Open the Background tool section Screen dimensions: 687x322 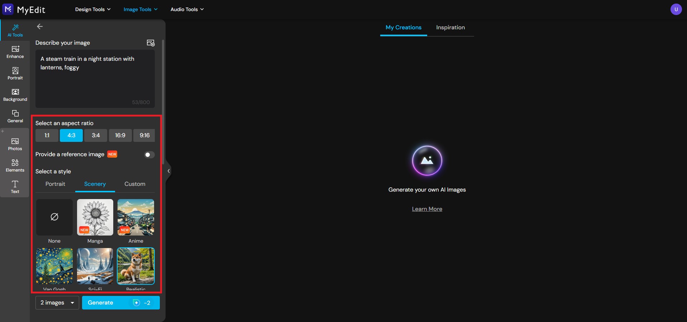pyautogui.click(x=15, y=95)
